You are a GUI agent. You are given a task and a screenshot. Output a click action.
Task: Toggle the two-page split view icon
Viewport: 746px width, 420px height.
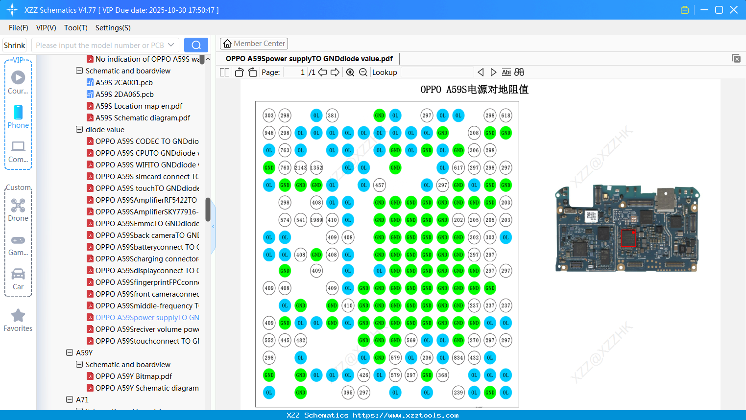click(225, 72)
